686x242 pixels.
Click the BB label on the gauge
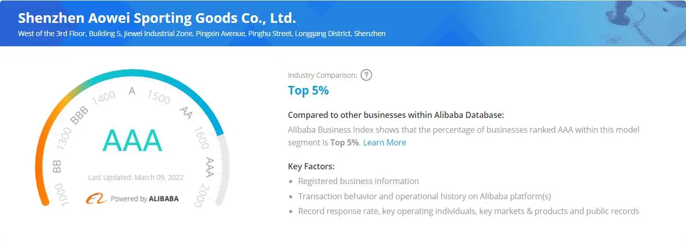pyautogui.click(x=57, y=166)
